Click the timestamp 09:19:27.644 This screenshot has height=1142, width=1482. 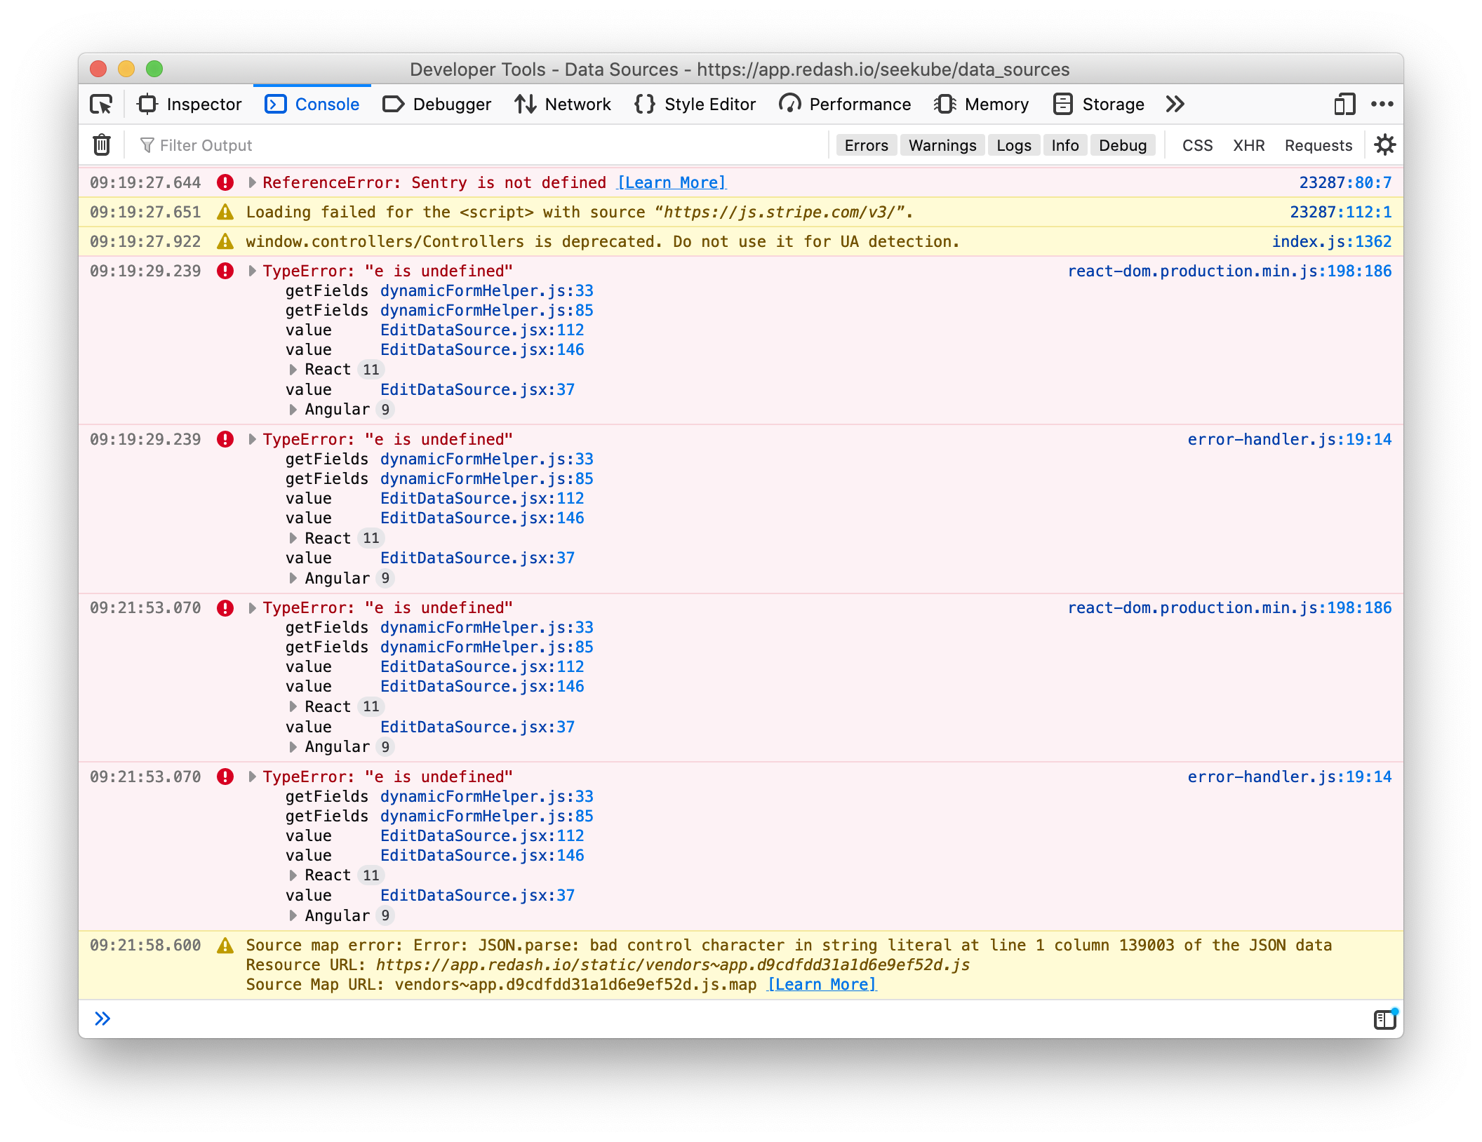coord(145,182)
